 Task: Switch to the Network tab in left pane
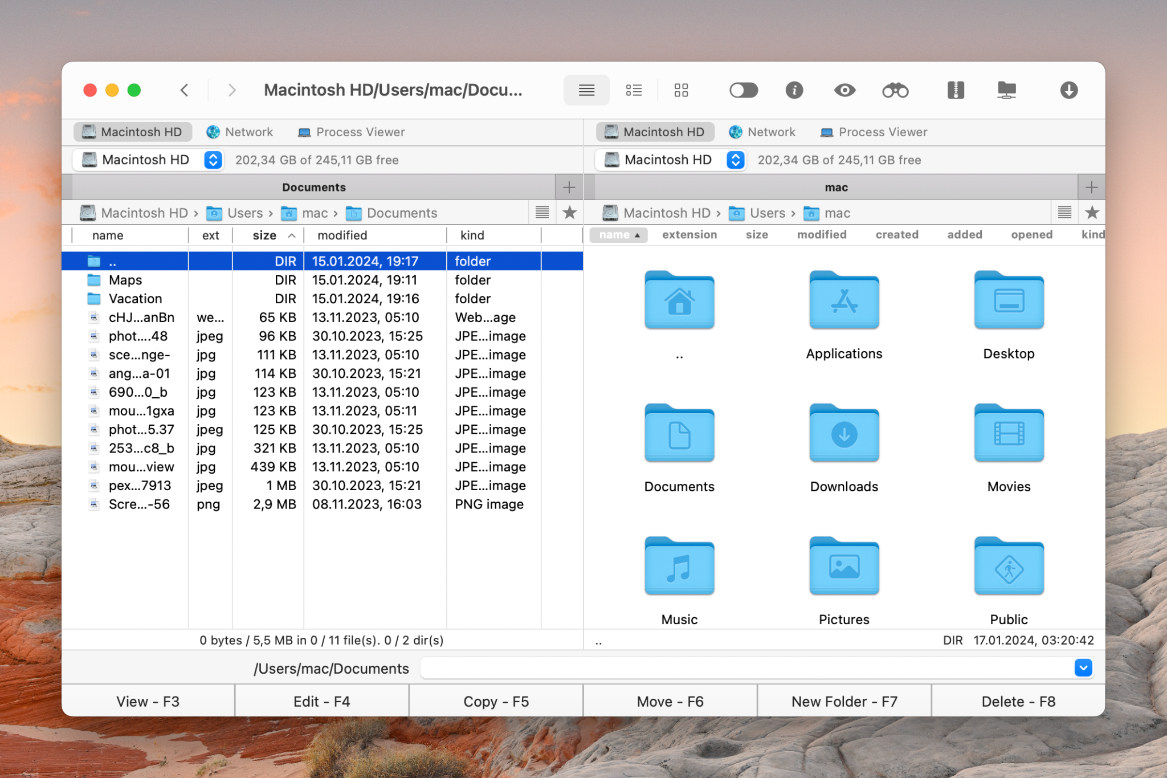(239, 132)
